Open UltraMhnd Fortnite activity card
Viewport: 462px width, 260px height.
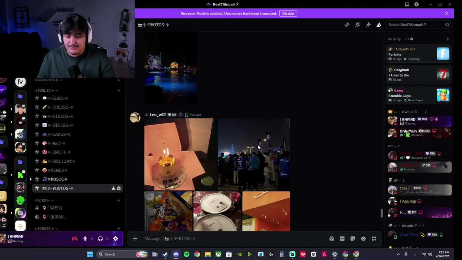419,54
